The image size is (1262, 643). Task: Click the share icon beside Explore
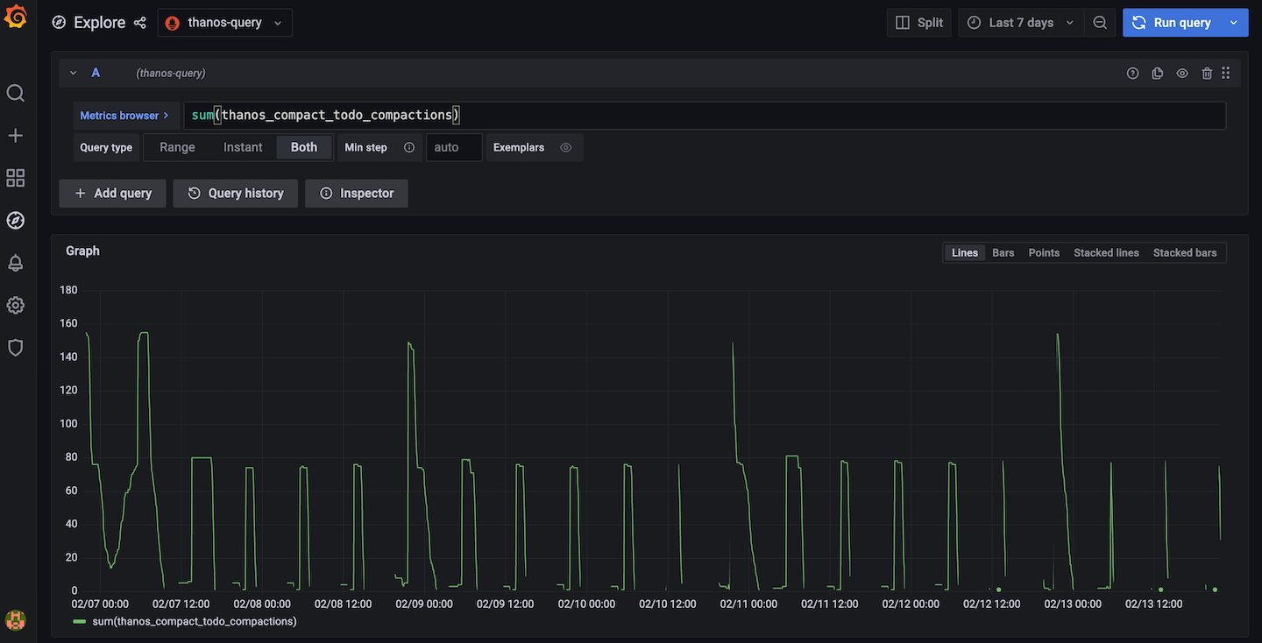tap(140, 23)
